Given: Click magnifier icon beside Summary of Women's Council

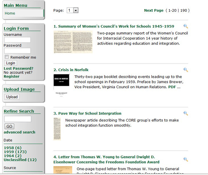Looking at the screenshot, I should click(185, 26).
